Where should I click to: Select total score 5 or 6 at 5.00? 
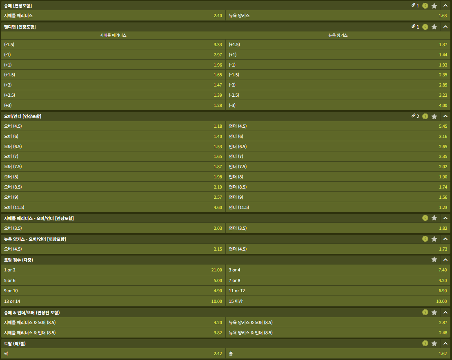113,280
